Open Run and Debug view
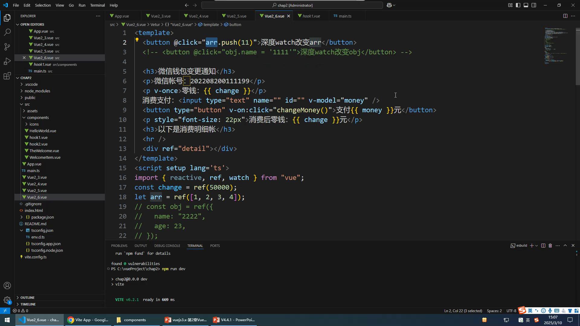Screen dimensions: 580x326 coord(7,61)
